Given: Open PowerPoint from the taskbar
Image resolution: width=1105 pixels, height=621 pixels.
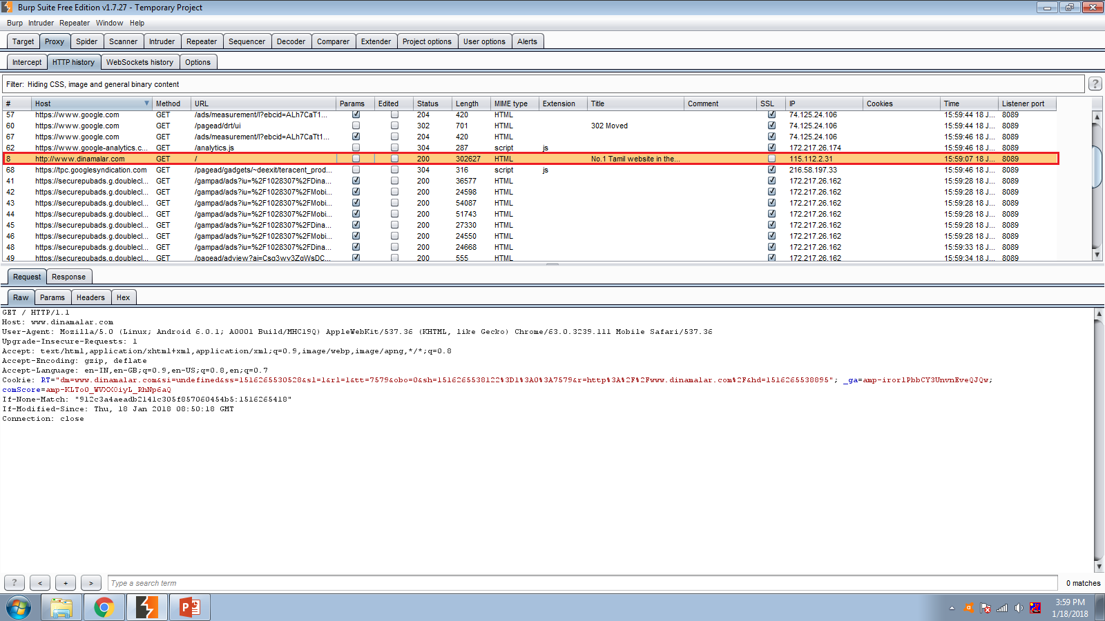Looking at the screenshot, I should coord(190,608).
